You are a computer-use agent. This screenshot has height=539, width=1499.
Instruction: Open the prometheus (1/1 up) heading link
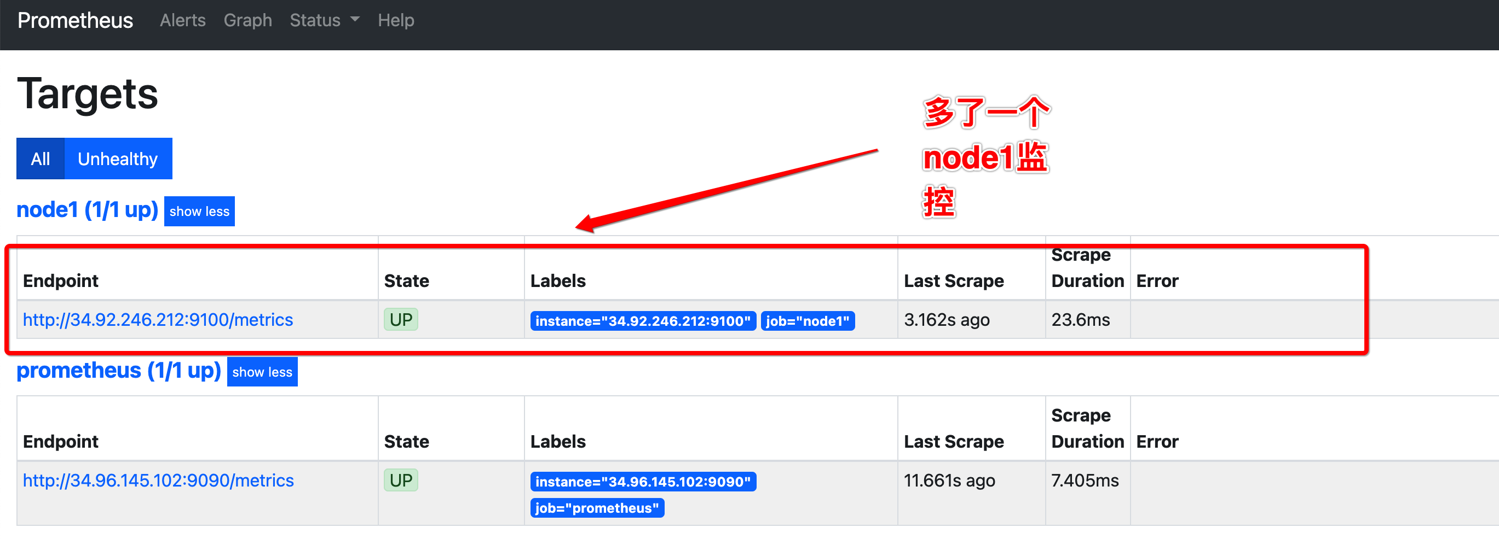[x=119, y=371]
